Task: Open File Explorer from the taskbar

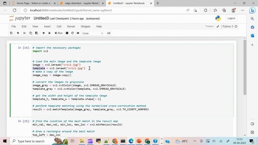Action: pyautogui.click(x=82, y=141)
